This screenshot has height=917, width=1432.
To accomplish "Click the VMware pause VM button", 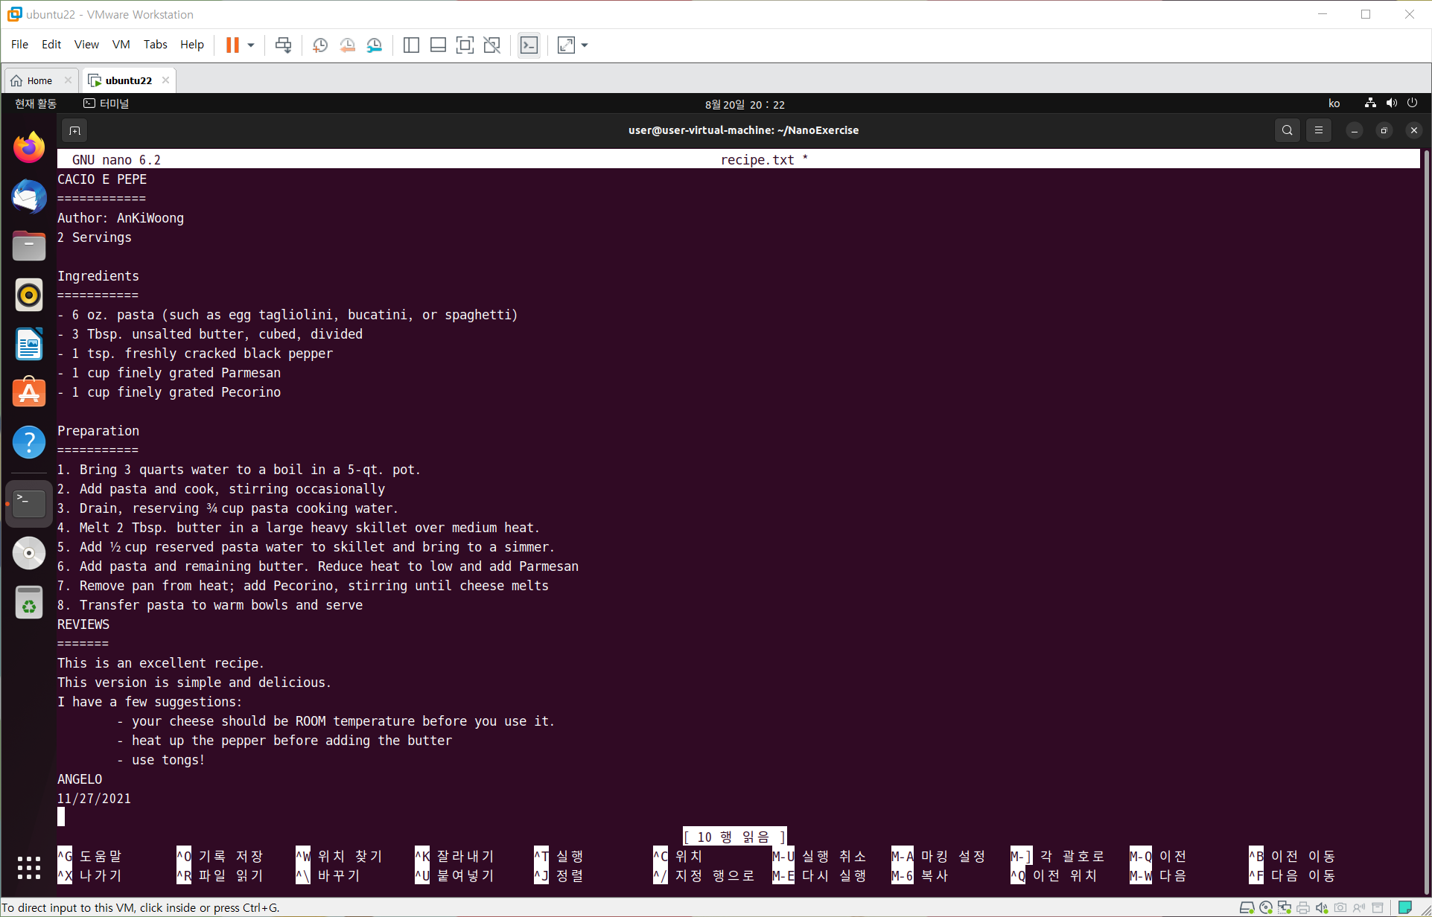I will click(232, 45).
